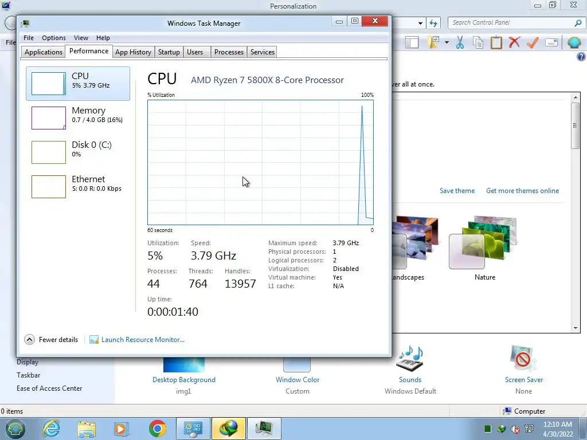Viewport: 587px width, 440px height.
Task: Click Get more themes online link
Action: pos(522,191)
